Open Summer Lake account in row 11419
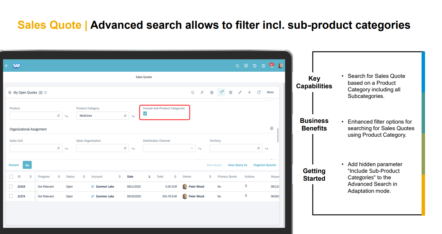This screenshot has height=234, width=442. (105, 187)
